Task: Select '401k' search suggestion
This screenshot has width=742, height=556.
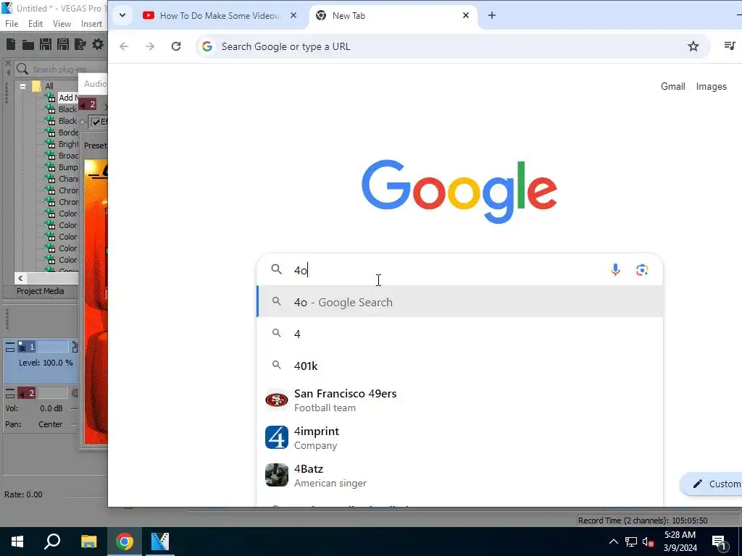Action: pos(460,366)
